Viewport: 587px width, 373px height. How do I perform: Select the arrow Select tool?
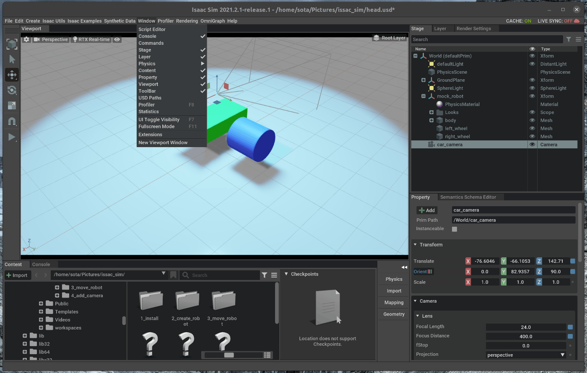pyautogui.click(x=12, y=59)
